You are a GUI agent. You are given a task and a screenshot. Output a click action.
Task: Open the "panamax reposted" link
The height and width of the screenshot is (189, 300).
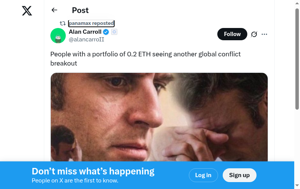point(91,23)
